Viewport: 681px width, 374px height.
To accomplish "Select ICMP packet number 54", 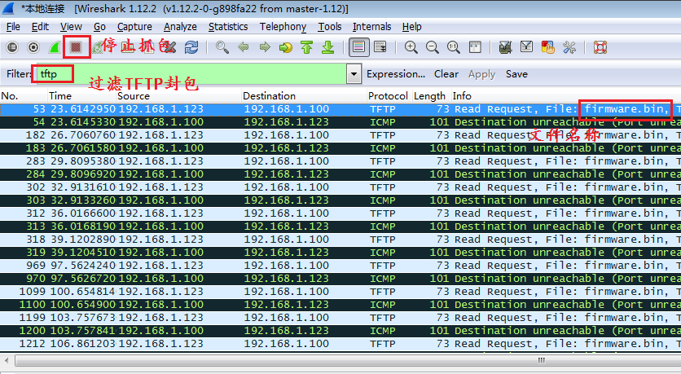I will point(340,122).
